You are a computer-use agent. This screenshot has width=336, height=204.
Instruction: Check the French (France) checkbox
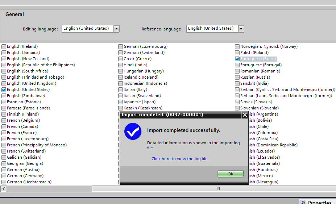[4, 133]
